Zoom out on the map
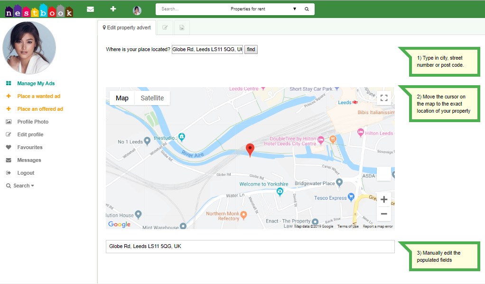Viewport: 485px width, 284px height. pos(384,214)
